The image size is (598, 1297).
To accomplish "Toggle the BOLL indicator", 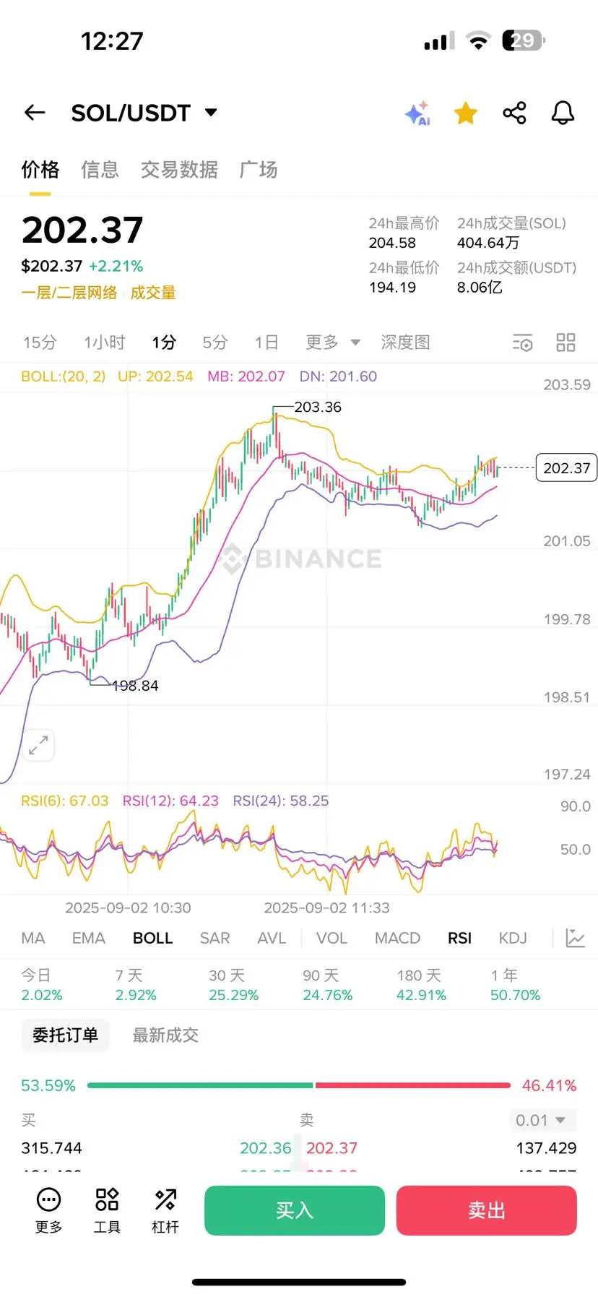I will [153, 938].
